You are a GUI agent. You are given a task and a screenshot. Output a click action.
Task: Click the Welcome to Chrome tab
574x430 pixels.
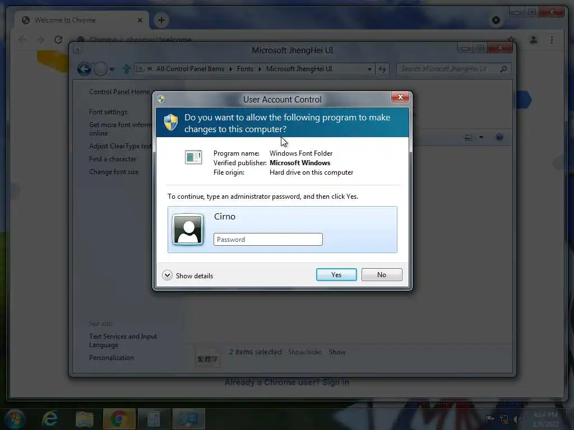click(x=81, y=20)
